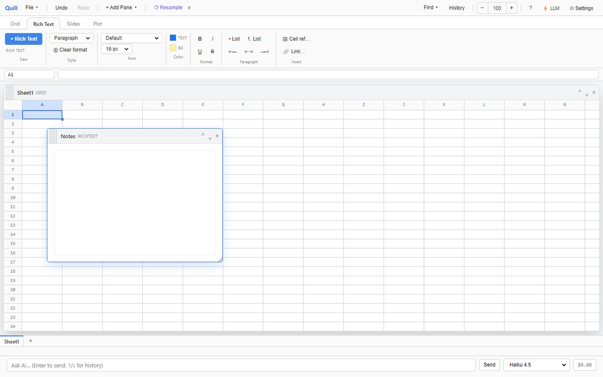Insert a cell reference
Viewport: 603px width, 377px height.
click(x=296, y=39)
